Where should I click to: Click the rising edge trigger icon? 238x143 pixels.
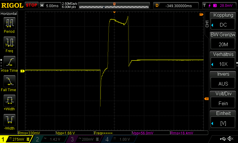point(210,6)
